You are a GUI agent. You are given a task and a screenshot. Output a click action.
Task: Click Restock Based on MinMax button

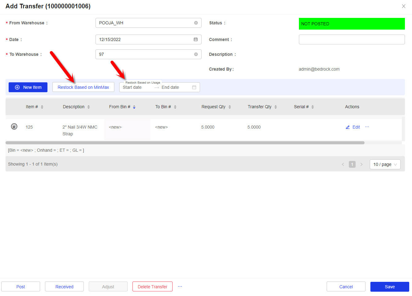click(83, 87)
